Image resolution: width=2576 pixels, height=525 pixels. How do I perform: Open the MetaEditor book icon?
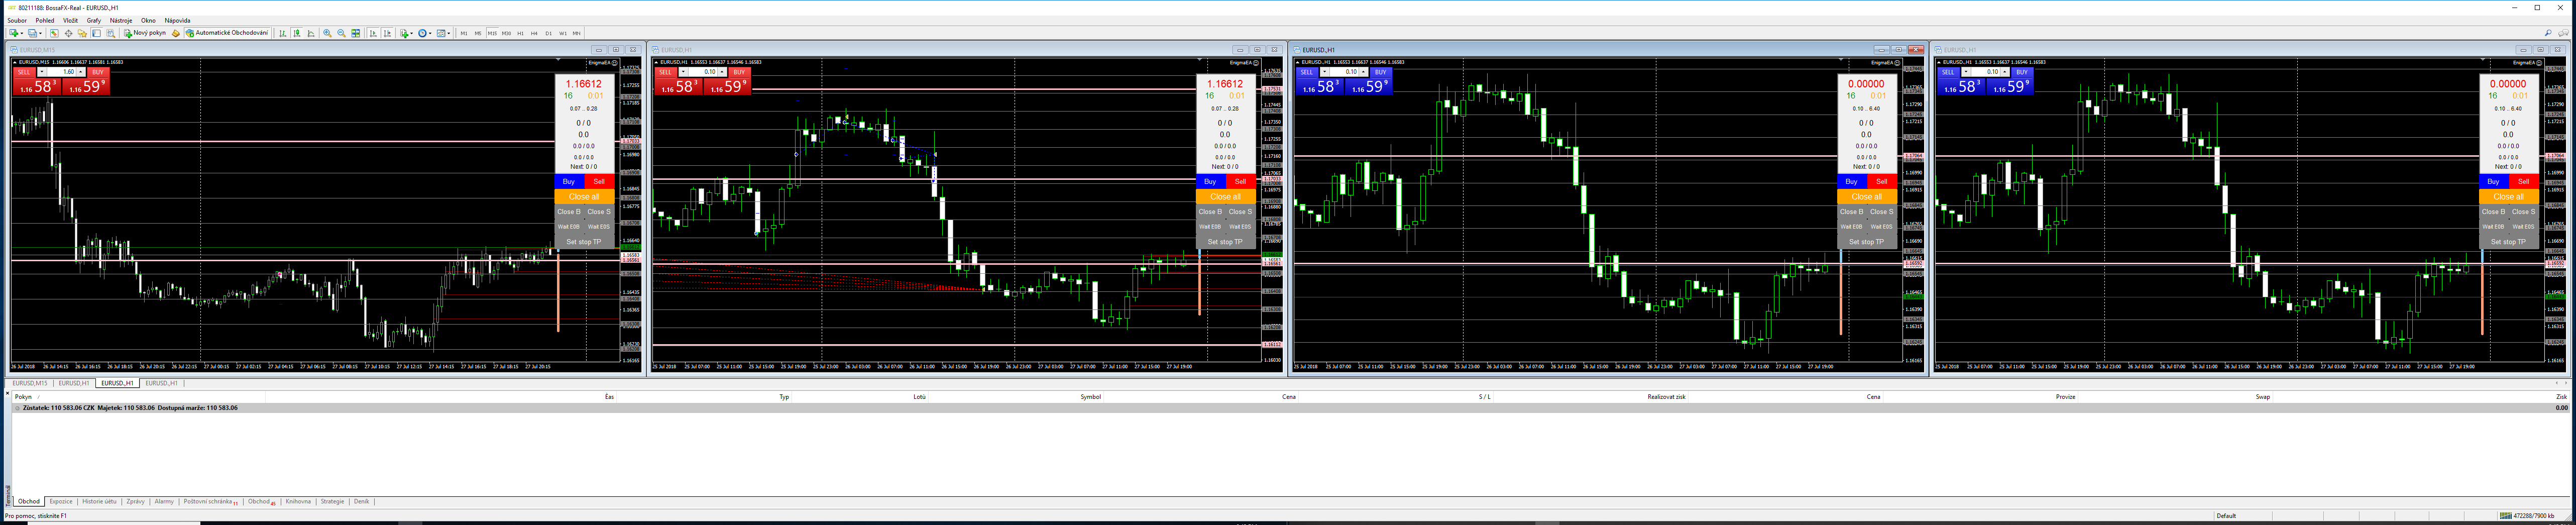click(x=176, y=33)
